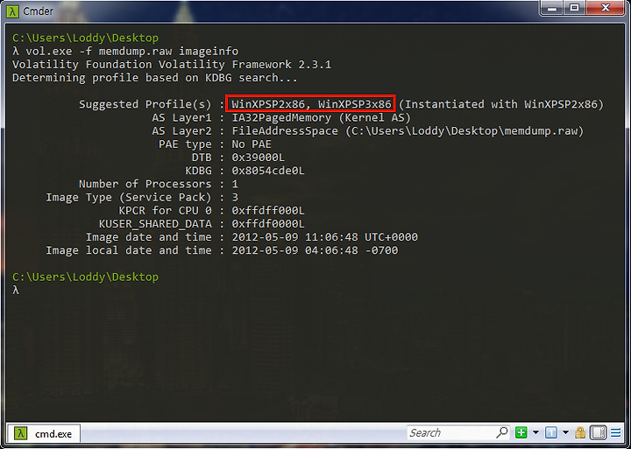Click the green new console plus icon
The width and height of the screenshot is (631, 449).
click(521, 433)
